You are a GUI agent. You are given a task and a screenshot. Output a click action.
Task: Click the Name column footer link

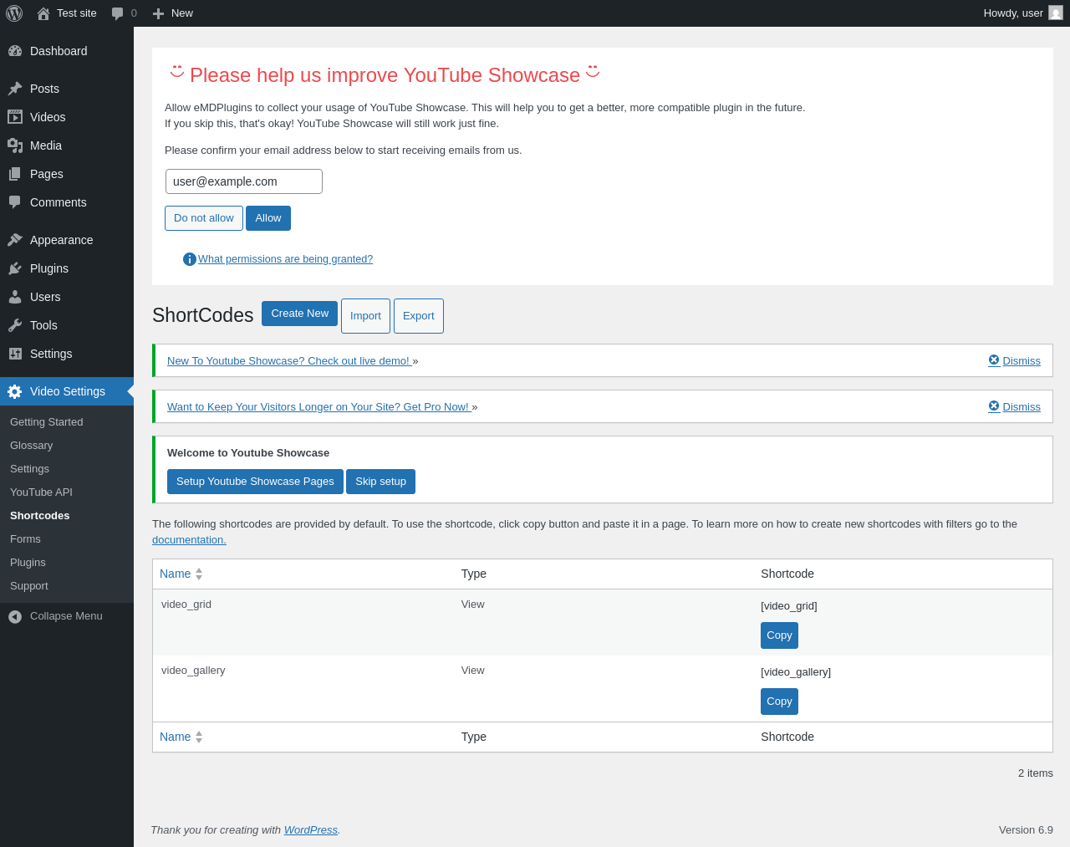175,737
